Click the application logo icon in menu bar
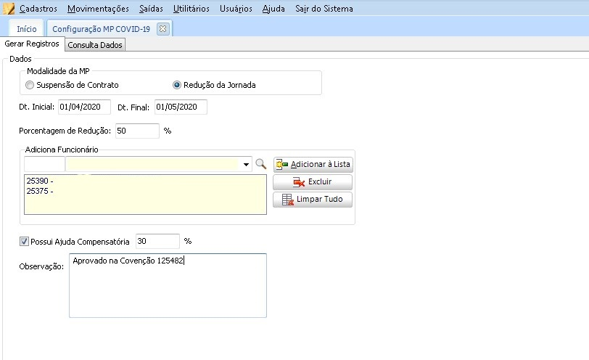 pyautogui.click(x=9, y=8)
